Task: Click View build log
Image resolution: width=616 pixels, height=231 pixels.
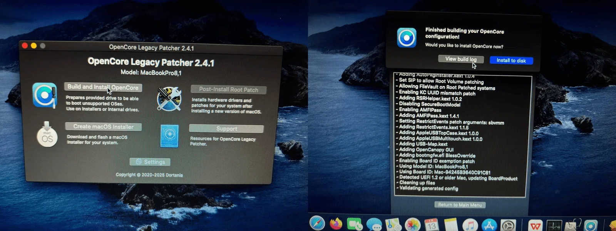Action: click(x=461, y=59)
